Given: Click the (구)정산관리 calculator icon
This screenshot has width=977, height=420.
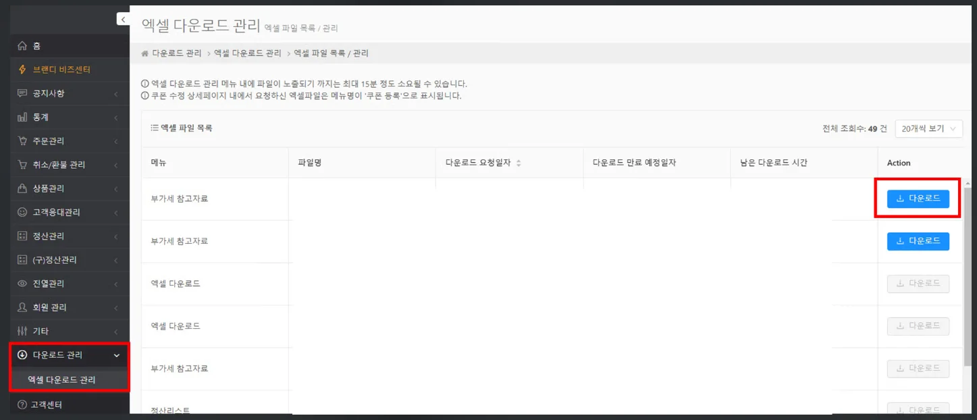Looking at the screenshot, I should pos(22,260).
